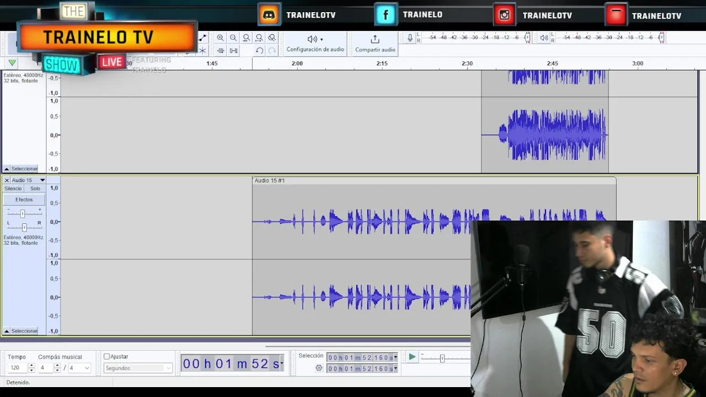Screen dimensions: 706x397
Task: Click the upper track waveform clip
Action: (x=545, y=121)
